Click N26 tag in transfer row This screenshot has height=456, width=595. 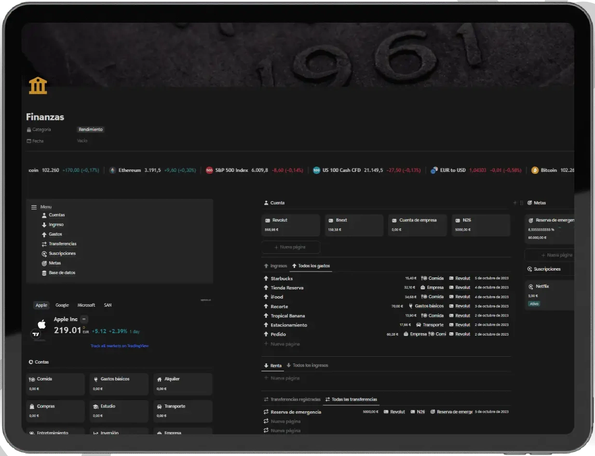418,412
